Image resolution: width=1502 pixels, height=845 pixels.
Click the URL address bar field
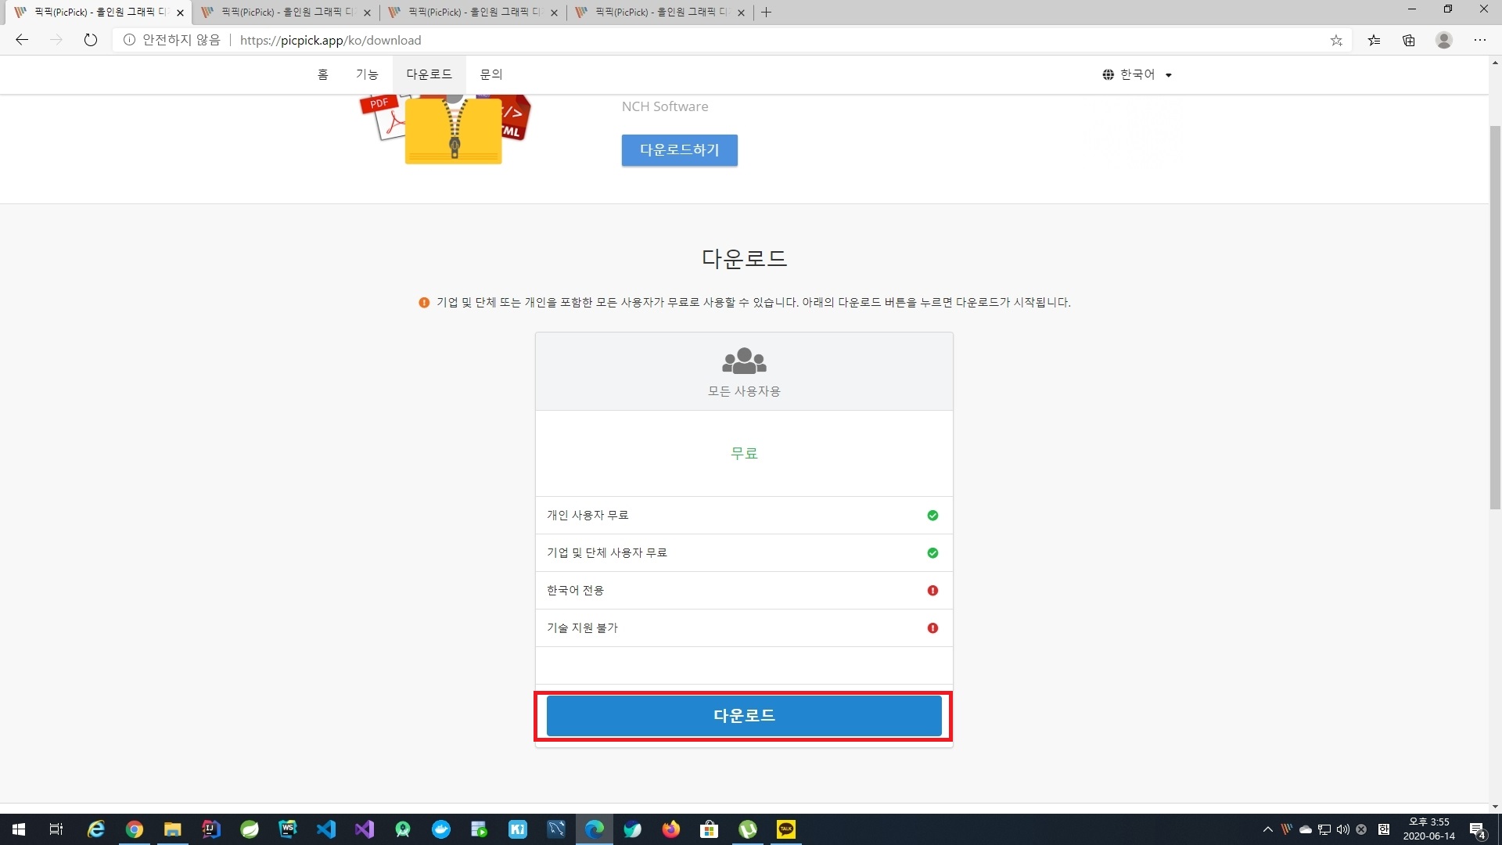tap(704, 40)
